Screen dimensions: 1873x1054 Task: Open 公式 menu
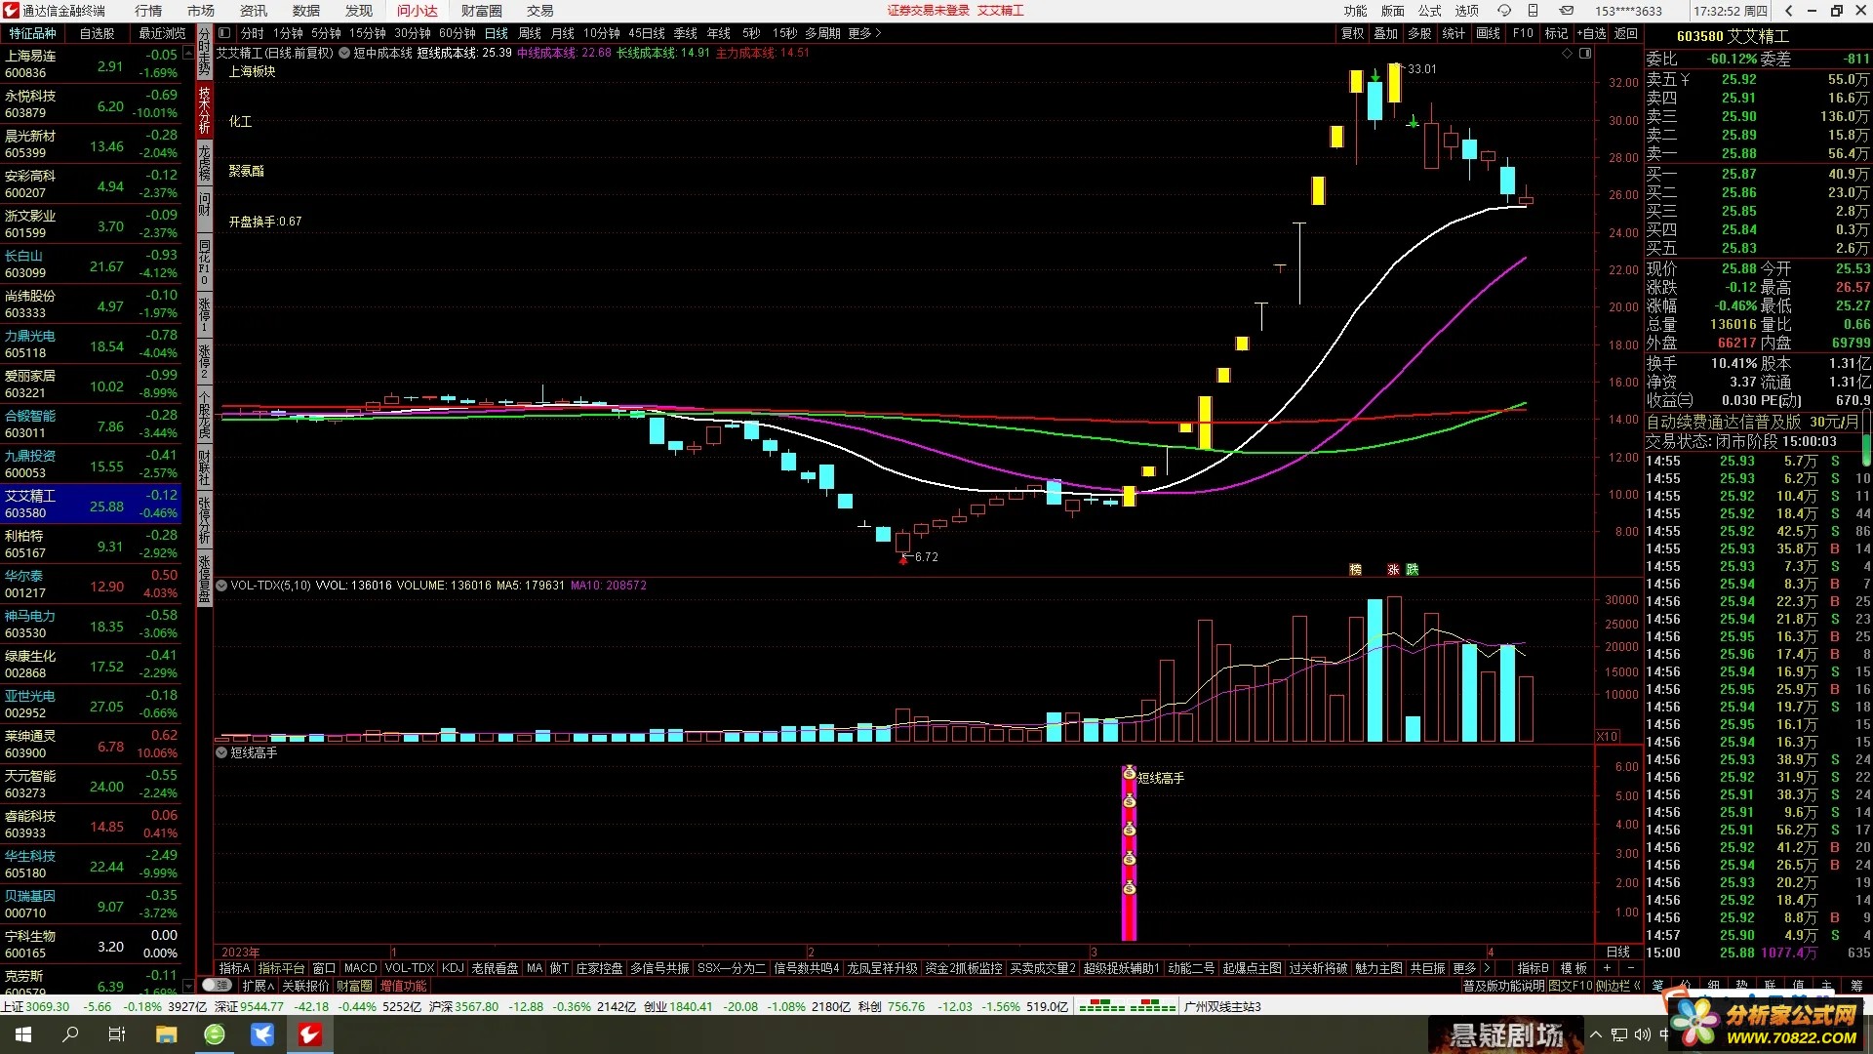[1430, 11]
